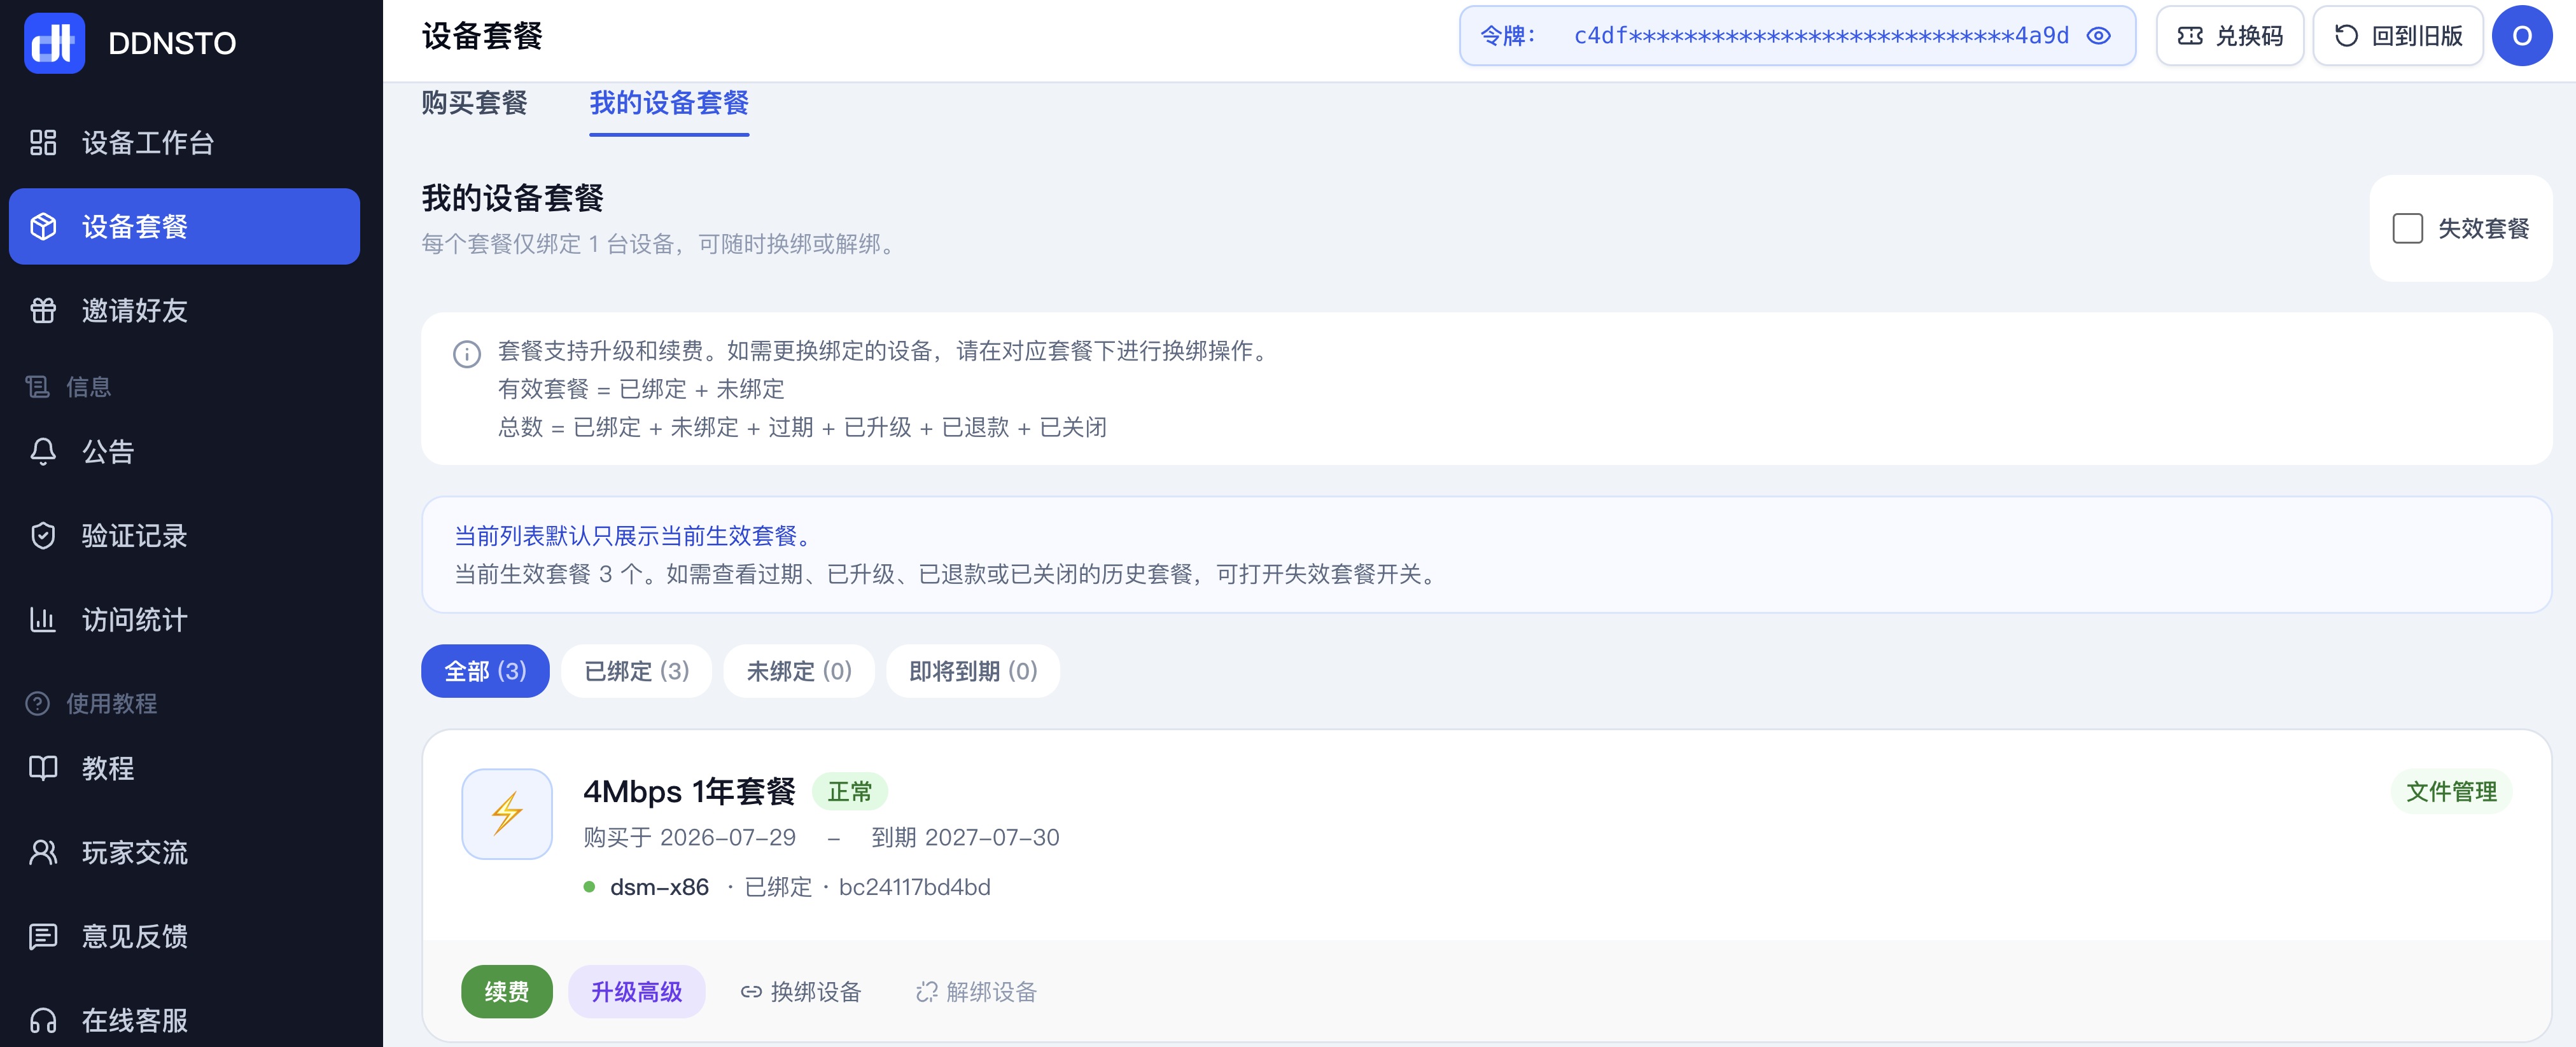Filter by 未绑定 (0)

point(799,671)
